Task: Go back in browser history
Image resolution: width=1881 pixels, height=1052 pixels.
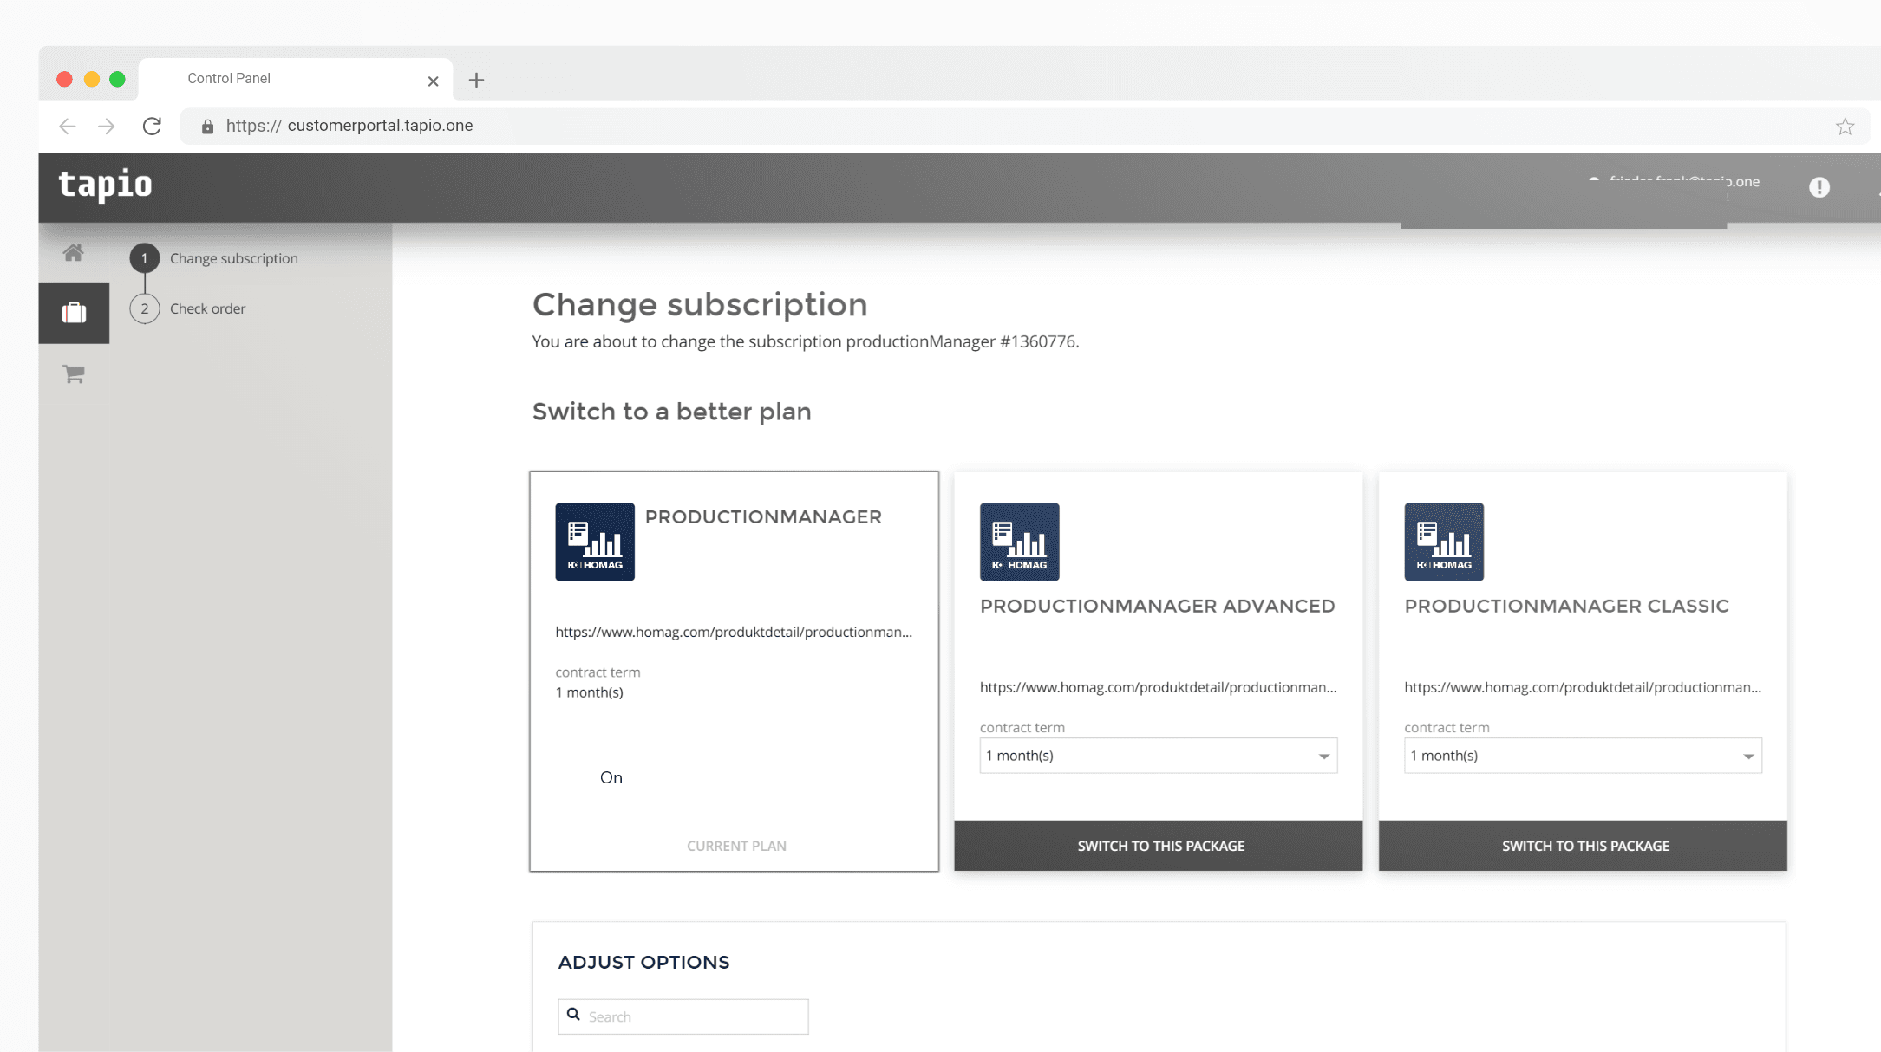Action: 68,127
